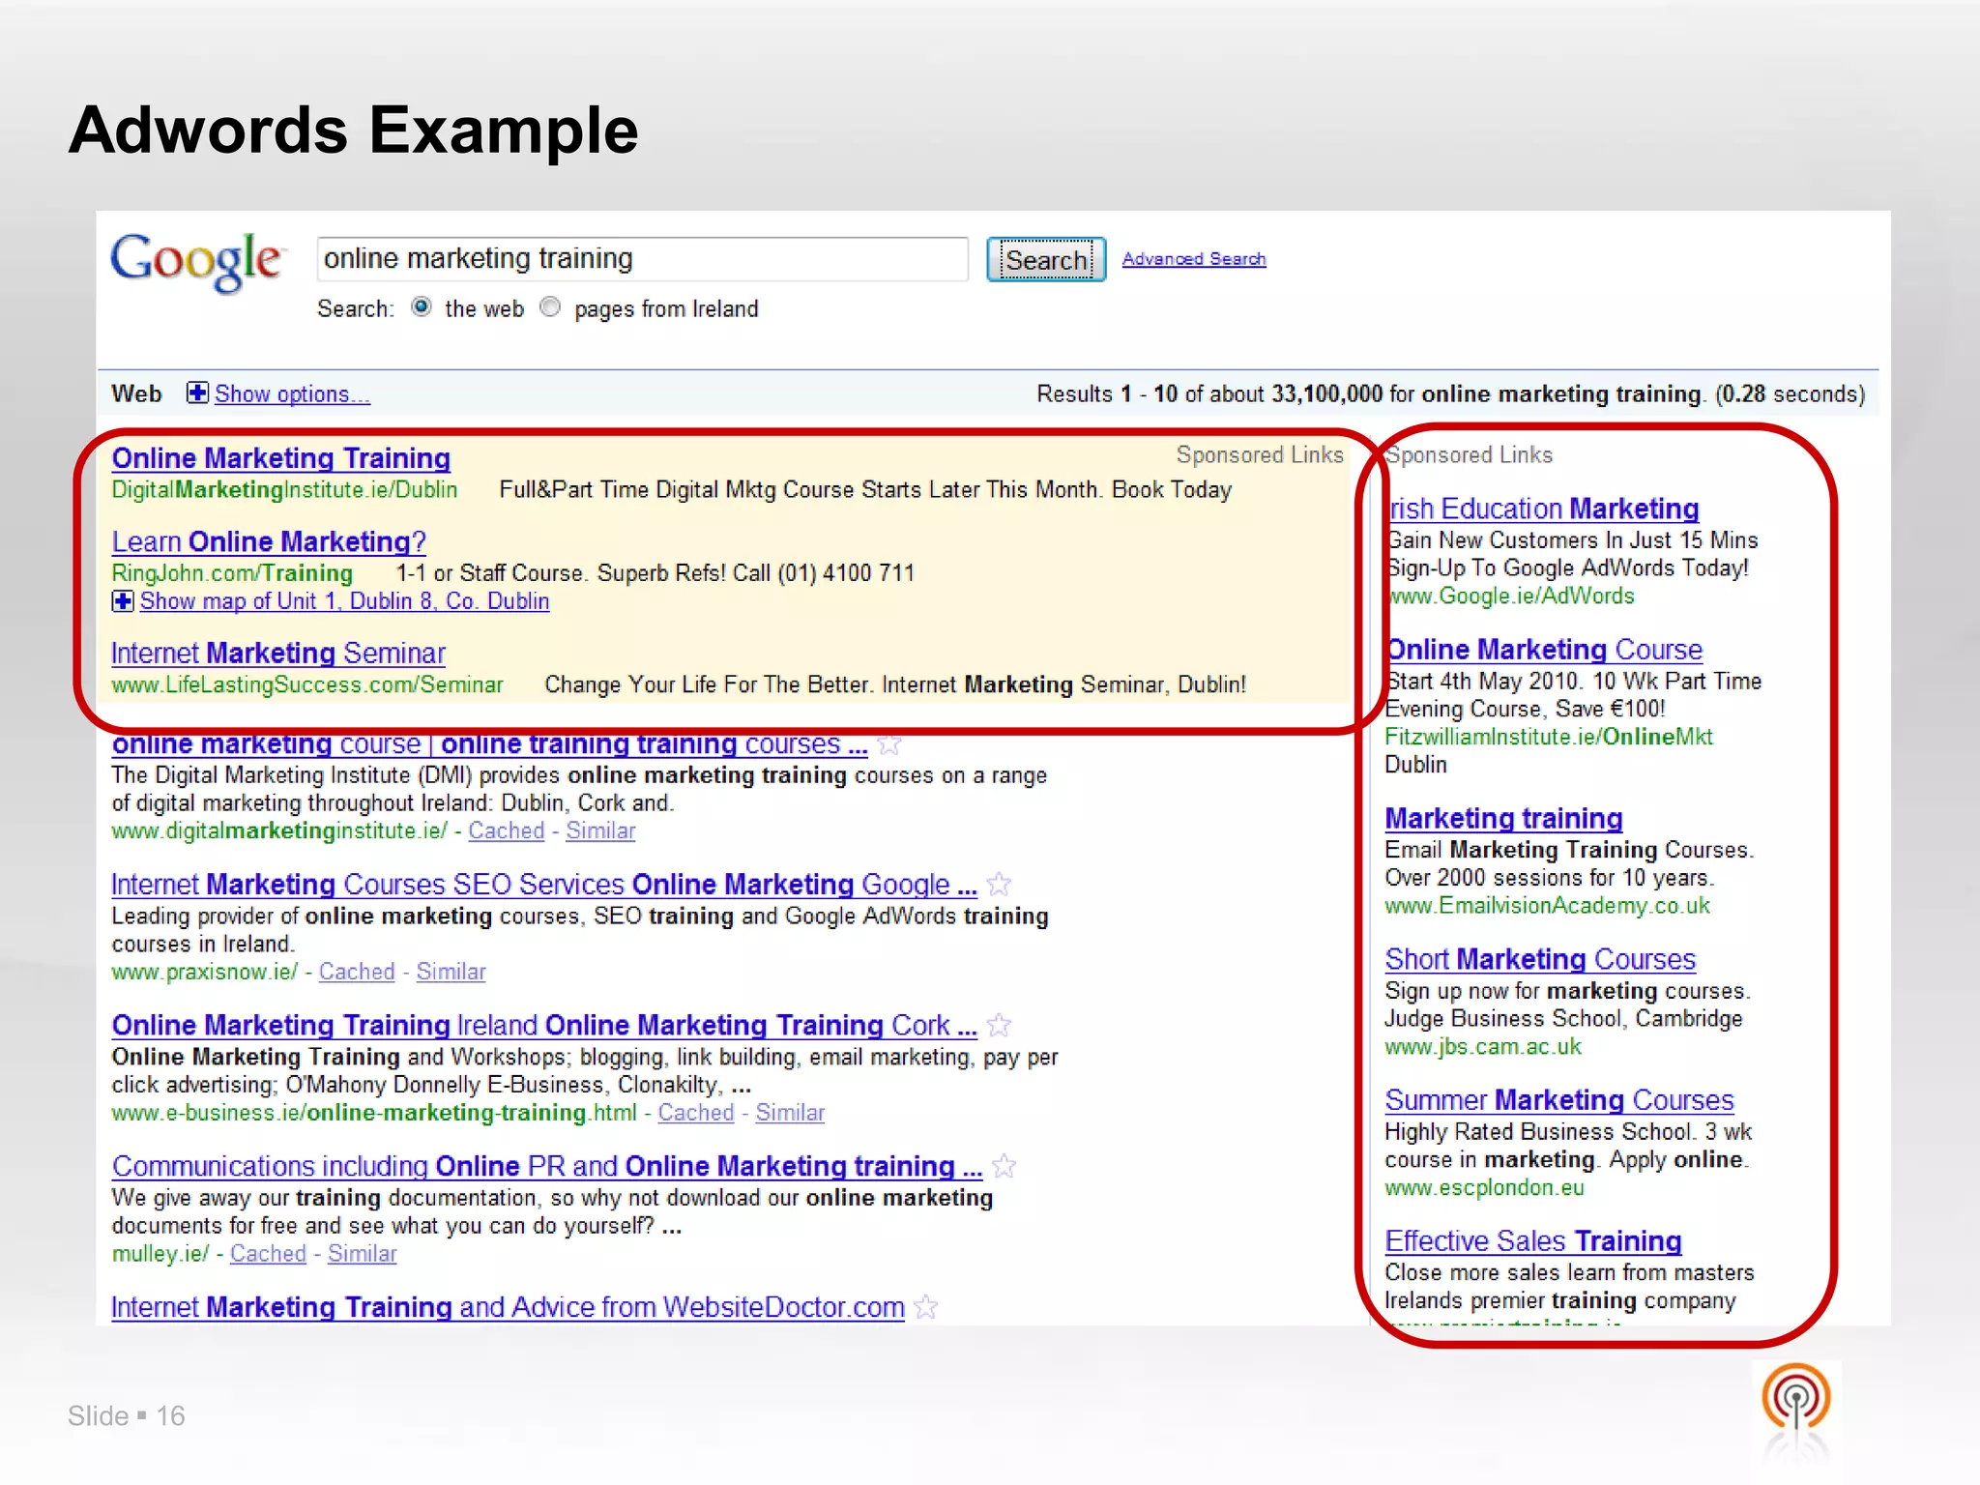Star the WebsiteDoctor.com result
The width and height of the screenshot is (1980, 1485).
(926, 1307)
